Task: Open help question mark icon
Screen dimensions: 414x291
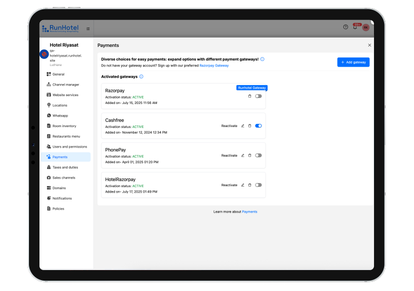Action: (x=345, y=27)
